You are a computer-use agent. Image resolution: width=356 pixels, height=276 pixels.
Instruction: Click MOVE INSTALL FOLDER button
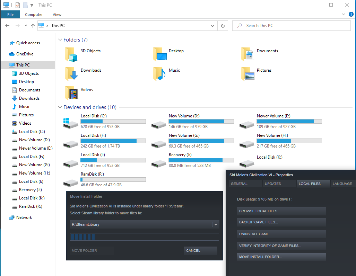click(281, 257)
